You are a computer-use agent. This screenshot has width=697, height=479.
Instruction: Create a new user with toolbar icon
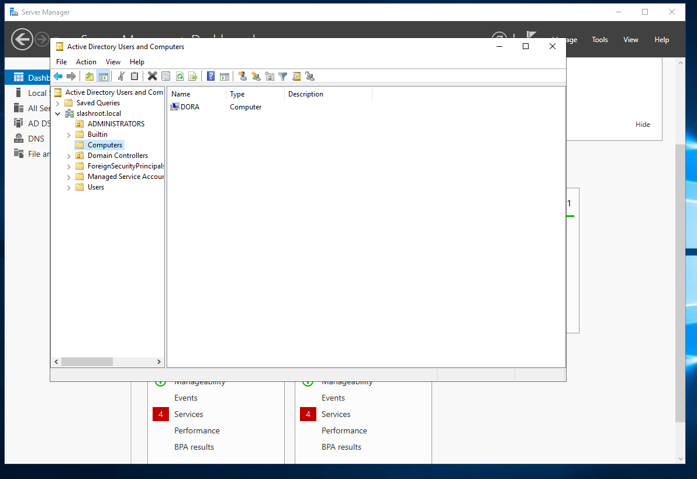coord(242,76)
